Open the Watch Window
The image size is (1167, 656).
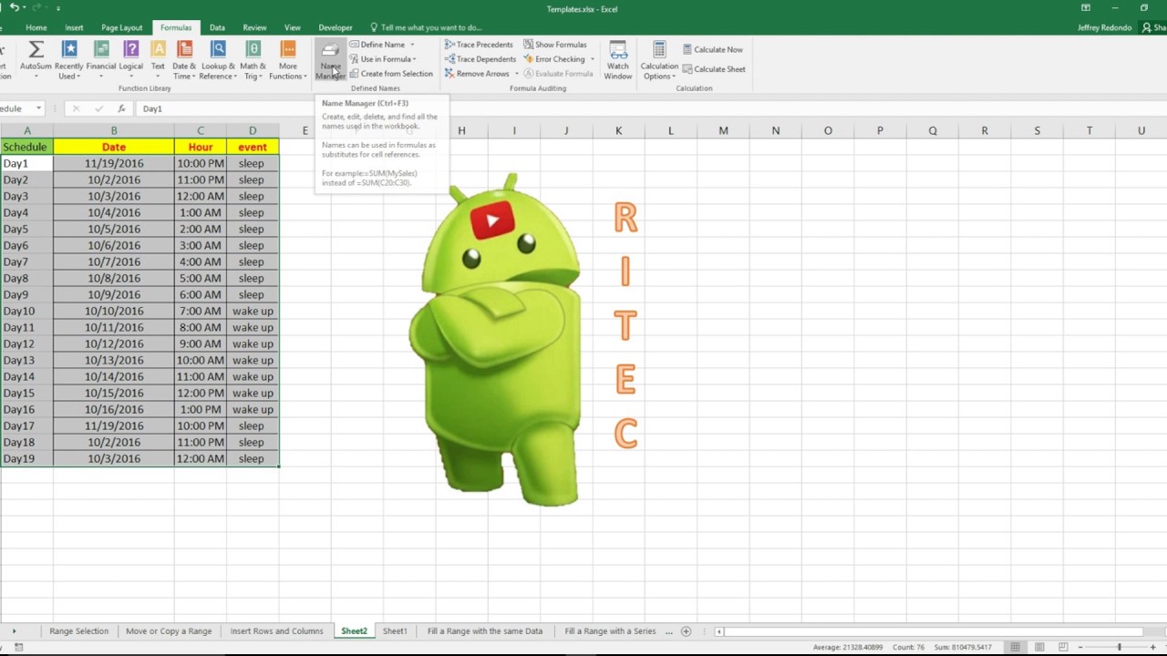(x=618, y=59)
